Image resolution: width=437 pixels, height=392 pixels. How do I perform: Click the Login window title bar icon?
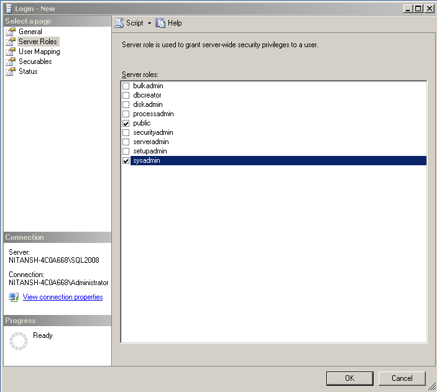click(9, 9)
